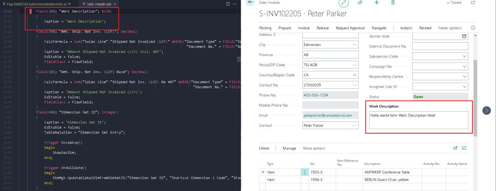Image resolution: width=496 pixels, height=191 pixels.
Task: Open invoice in new window icon
Action: coord(473,3)
